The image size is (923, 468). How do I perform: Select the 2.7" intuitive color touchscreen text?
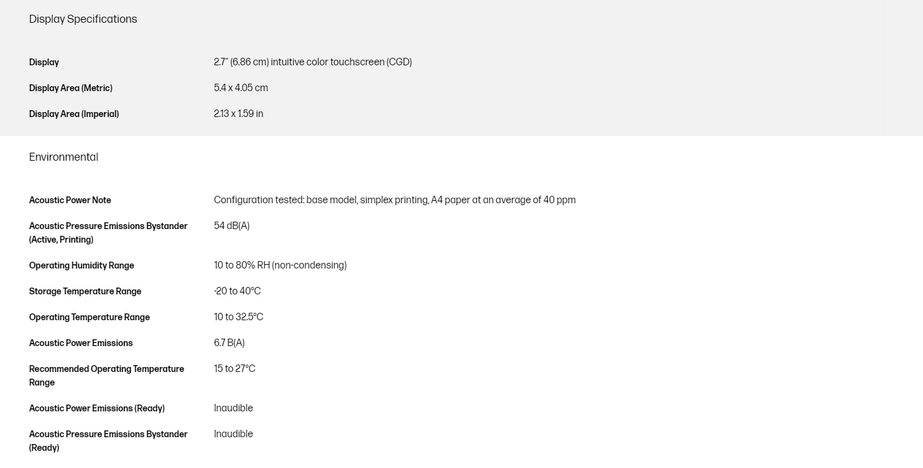[312, 62]
